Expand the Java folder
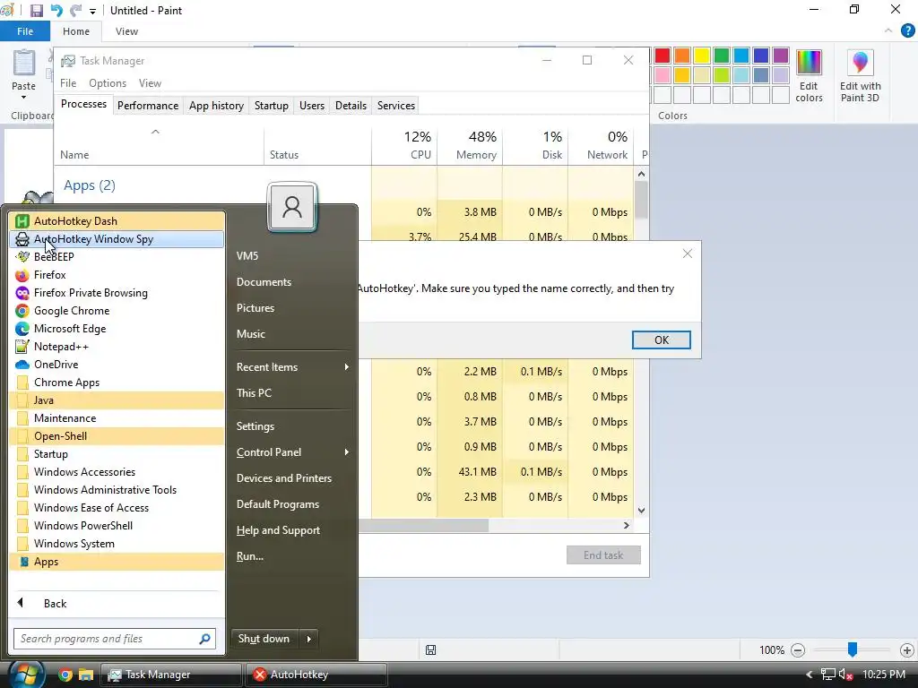 [x=117, y=400]
